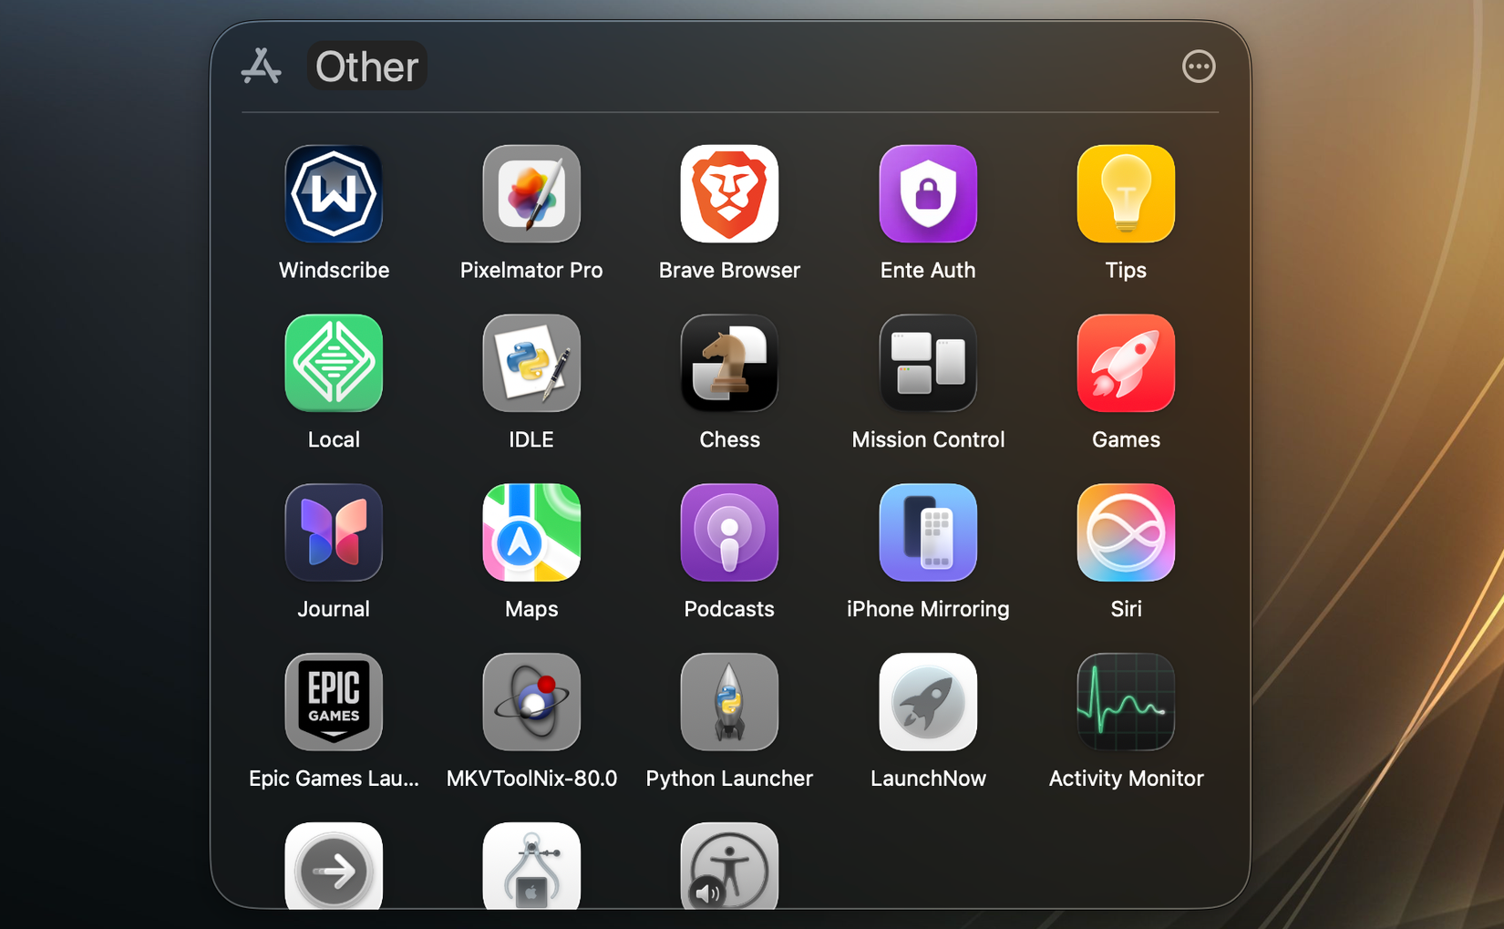Launch the Local app
This screenshot has height=929, width=1504.
334,364
